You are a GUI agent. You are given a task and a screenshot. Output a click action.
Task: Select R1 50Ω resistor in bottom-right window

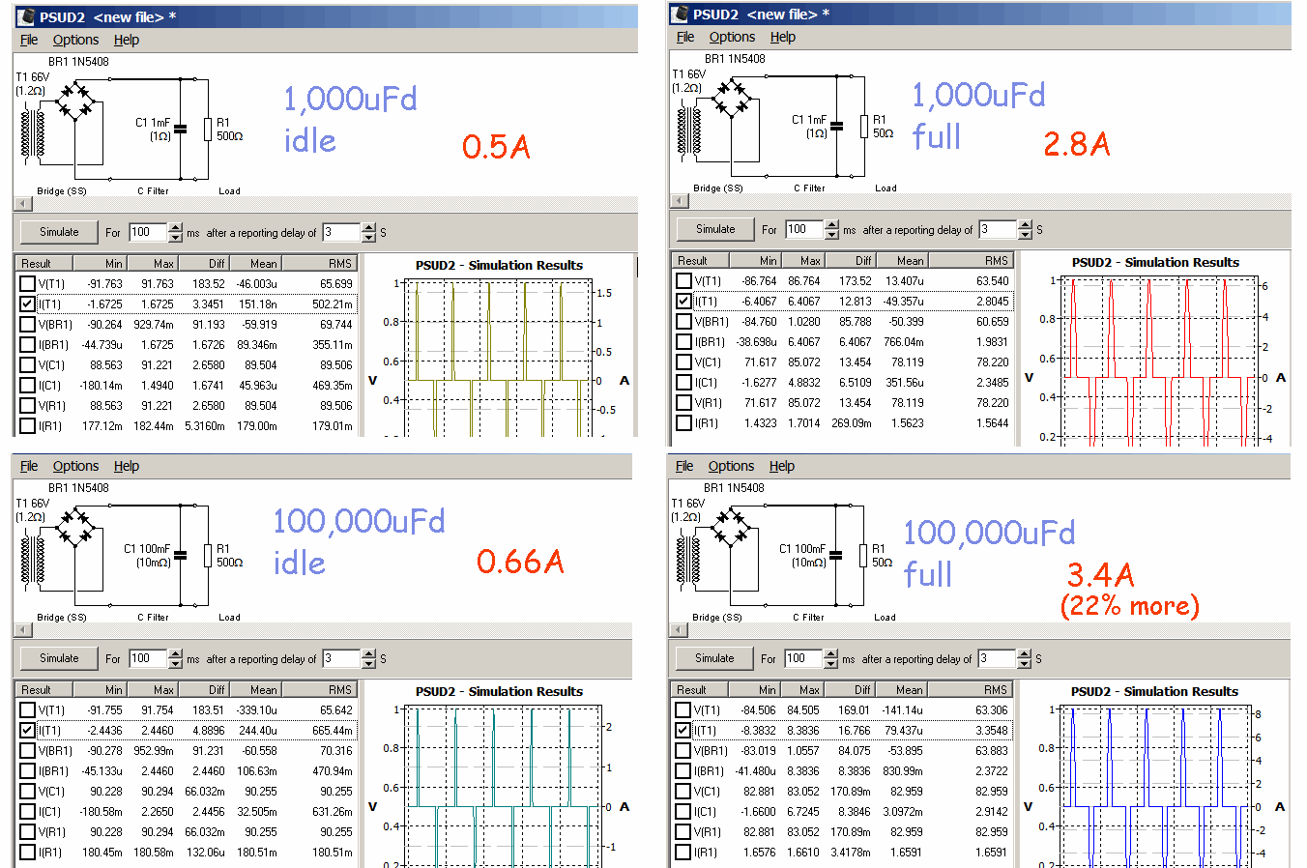863,556
